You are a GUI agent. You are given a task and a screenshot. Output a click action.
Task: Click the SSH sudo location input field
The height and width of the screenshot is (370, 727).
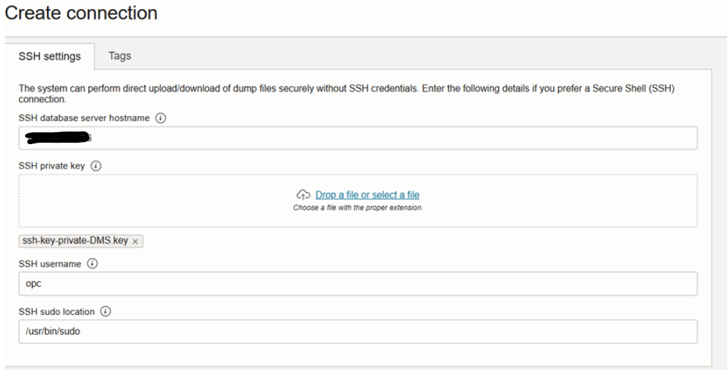click(358, 332)
